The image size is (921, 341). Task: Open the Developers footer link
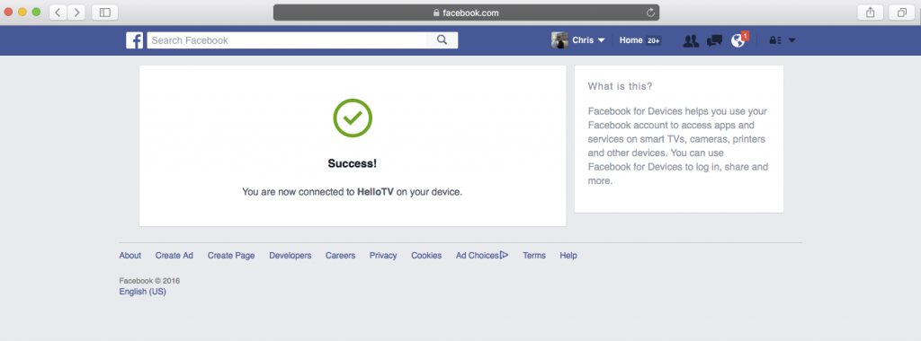(x=291, y=256)
